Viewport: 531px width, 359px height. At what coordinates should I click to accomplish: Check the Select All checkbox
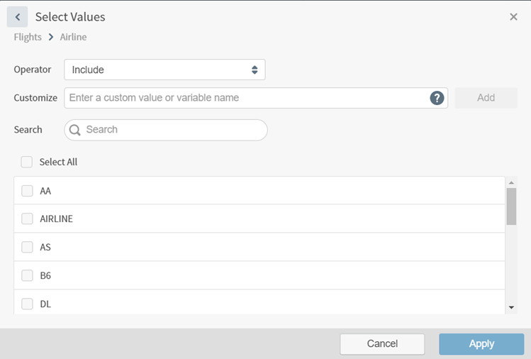[x=27, y=162]
